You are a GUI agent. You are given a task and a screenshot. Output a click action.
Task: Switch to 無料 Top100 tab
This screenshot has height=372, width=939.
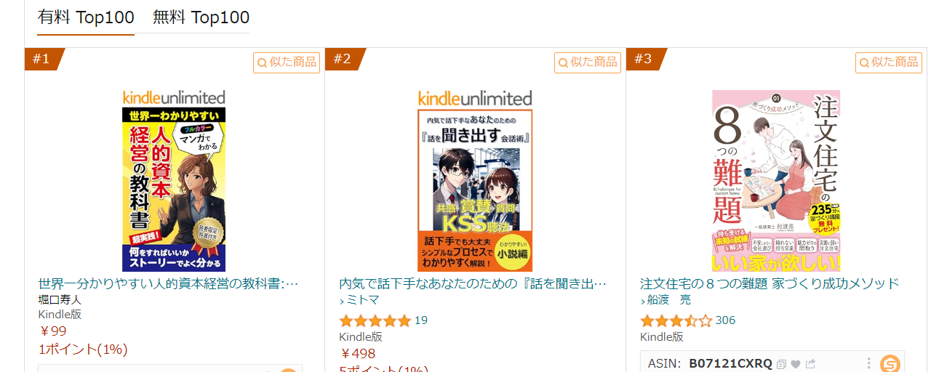[x=201, y=17]
